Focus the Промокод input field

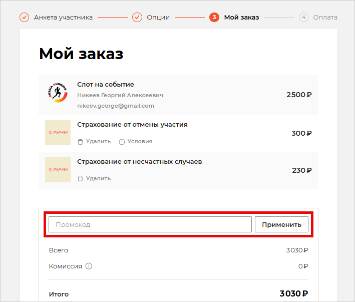pyautogui.click(x=150, y=224)
